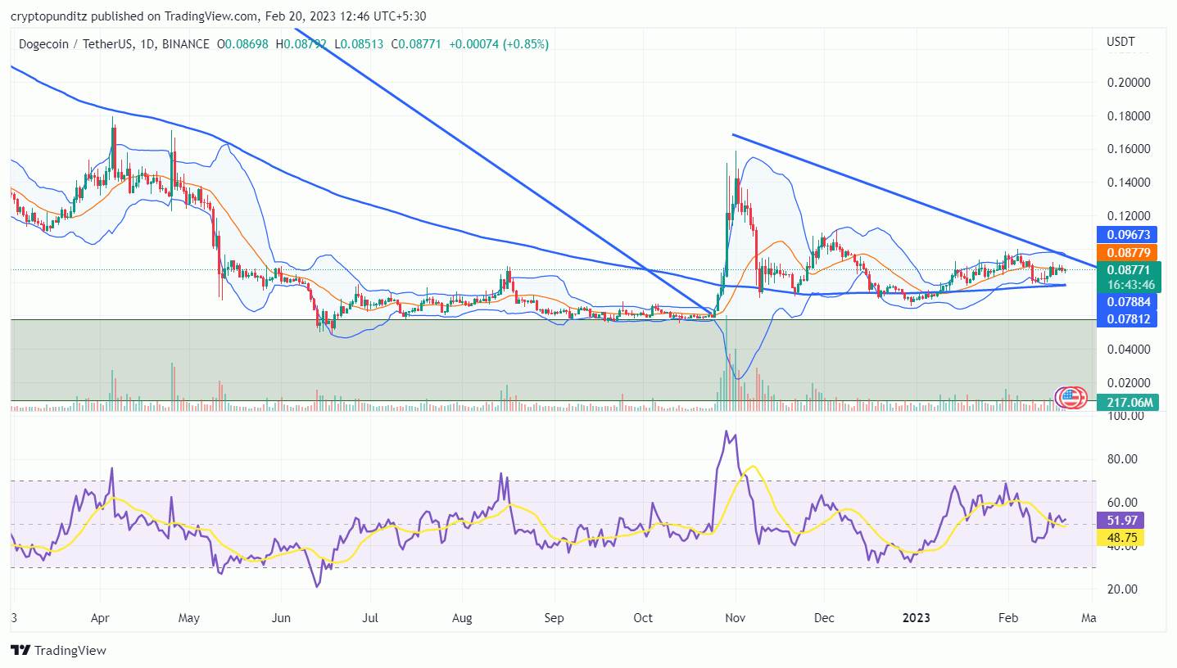Click the 0.04000 price axis label
Screen dimensions: 1177x668
tap(1128, 350)
